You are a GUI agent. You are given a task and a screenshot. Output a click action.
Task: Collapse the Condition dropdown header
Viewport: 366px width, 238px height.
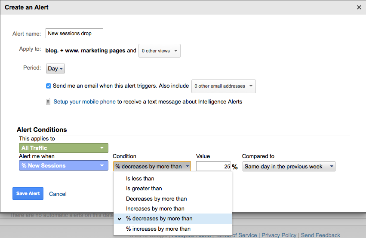click(x=152, y=166)
